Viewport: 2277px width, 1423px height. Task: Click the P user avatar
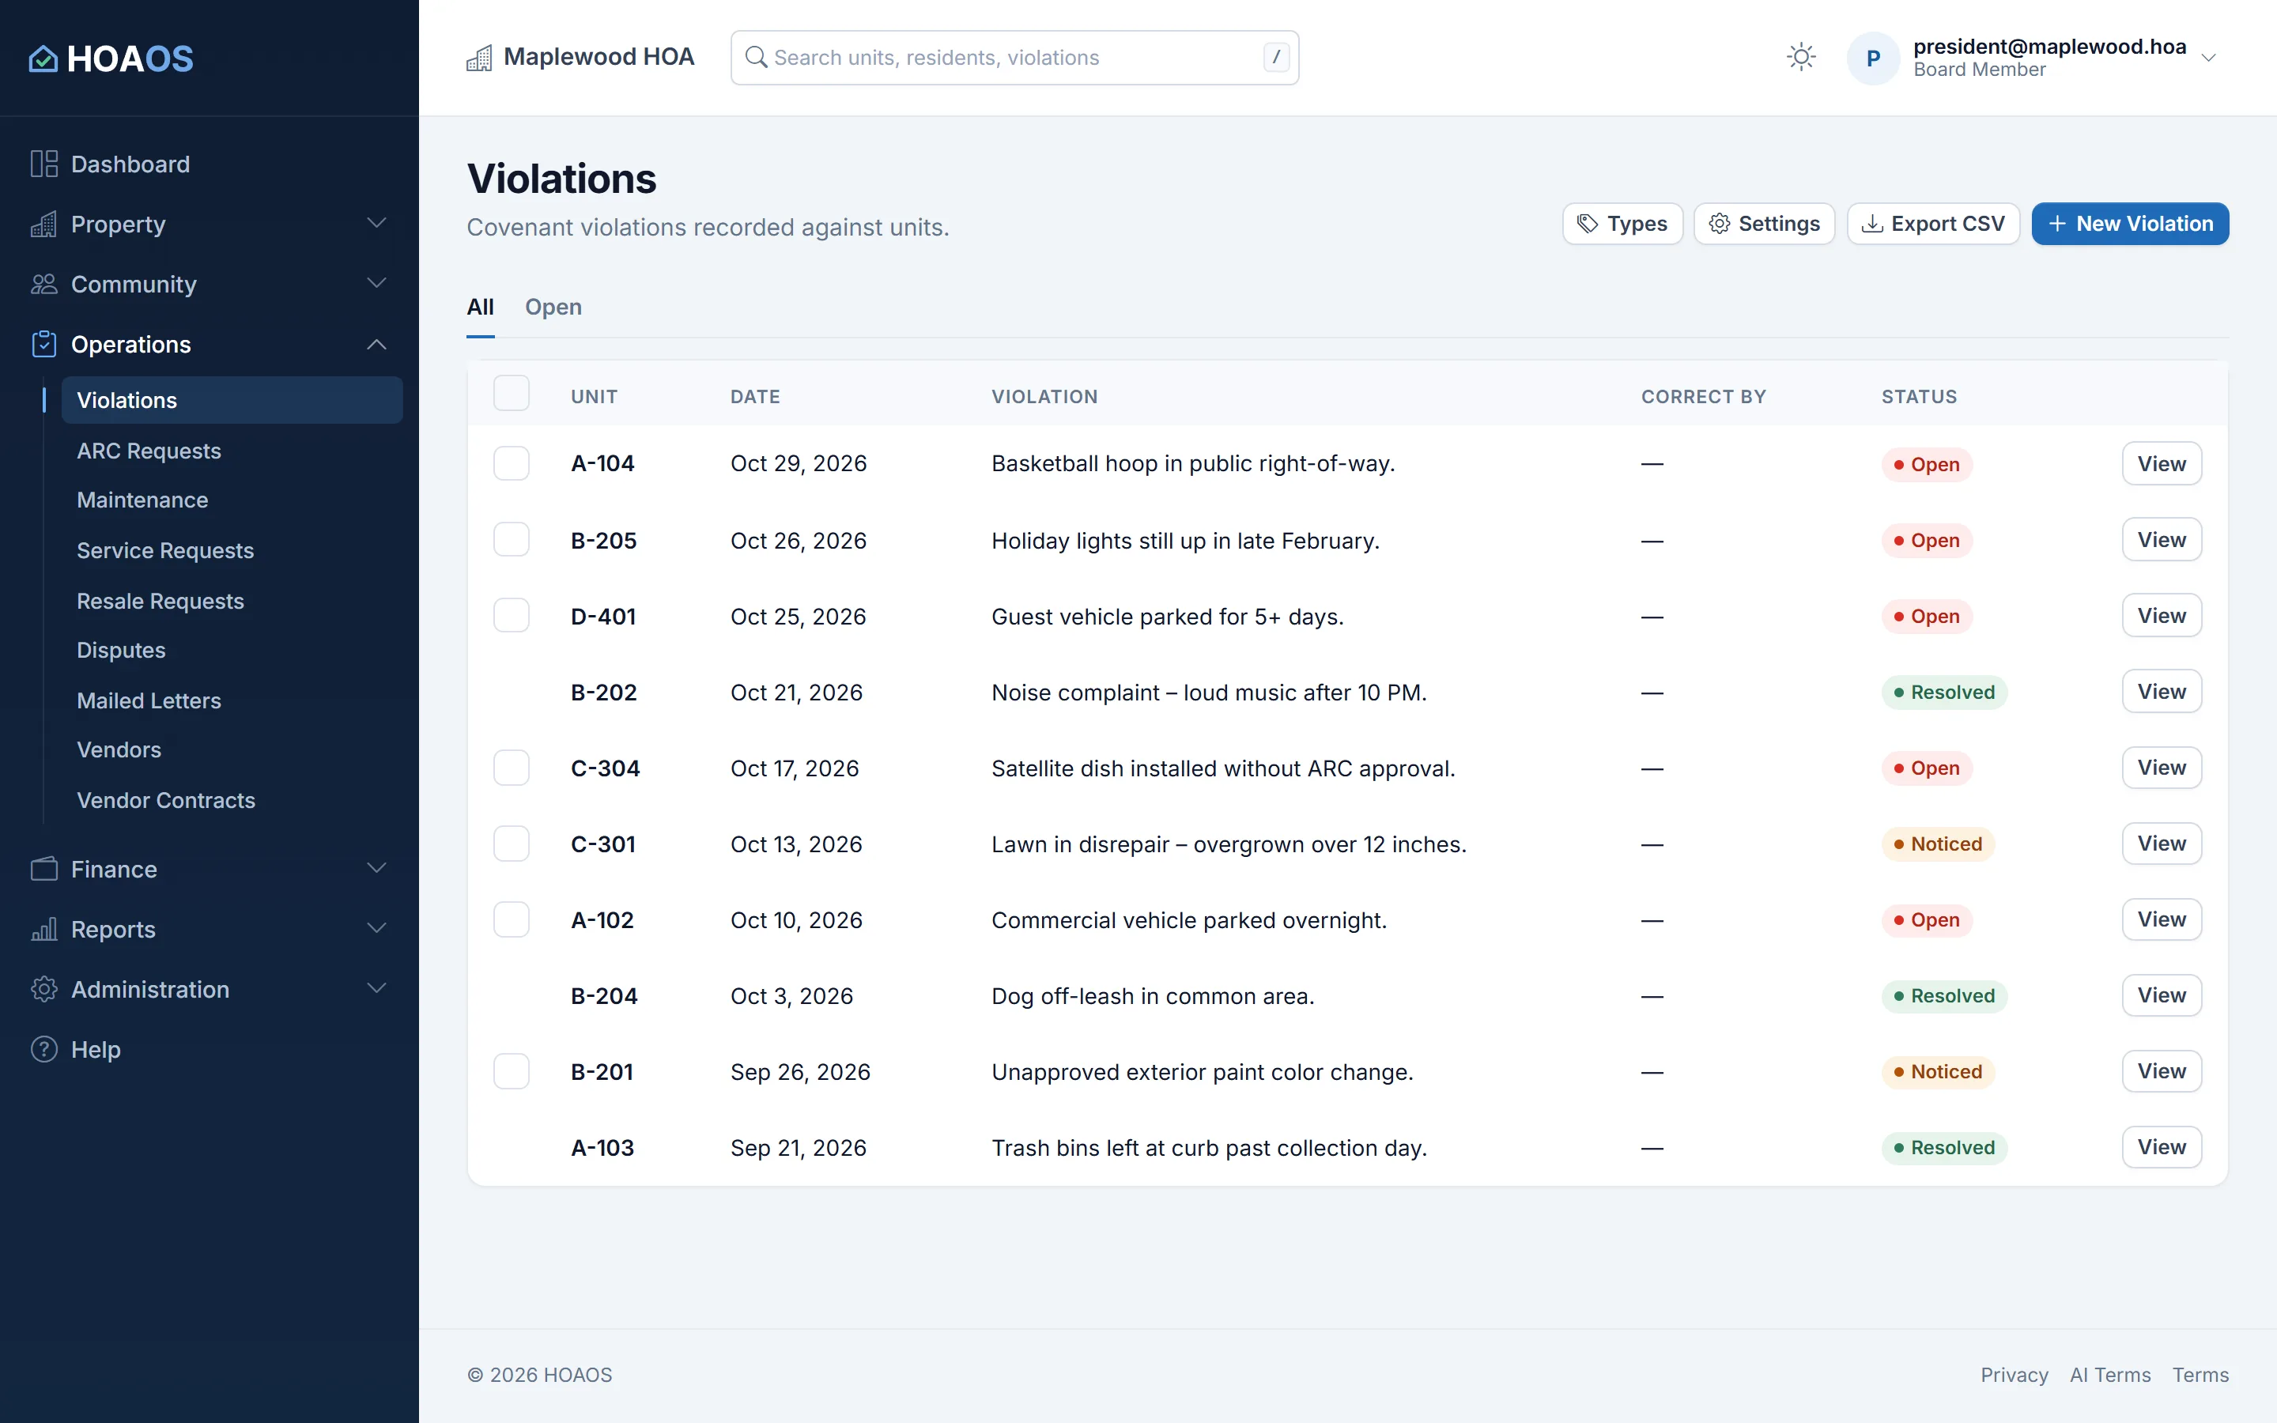1873,59
